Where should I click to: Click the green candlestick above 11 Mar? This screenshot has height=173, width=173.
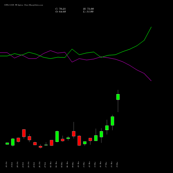click(85, 143)
